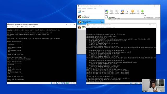The image size is (167, 94).
Task: Click Prendre snapshot icon in VirtualBox manager
Action: [107, 12]
